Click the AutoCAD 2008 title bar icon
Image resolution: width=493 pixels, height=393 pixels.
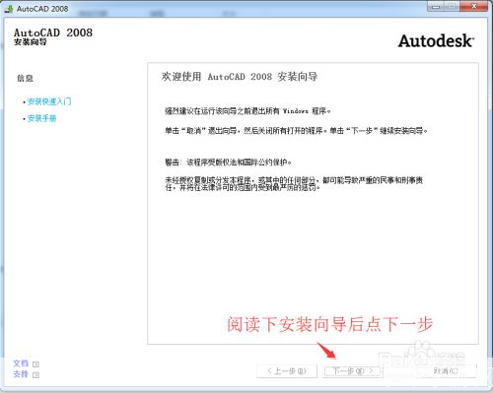[9, 9]
